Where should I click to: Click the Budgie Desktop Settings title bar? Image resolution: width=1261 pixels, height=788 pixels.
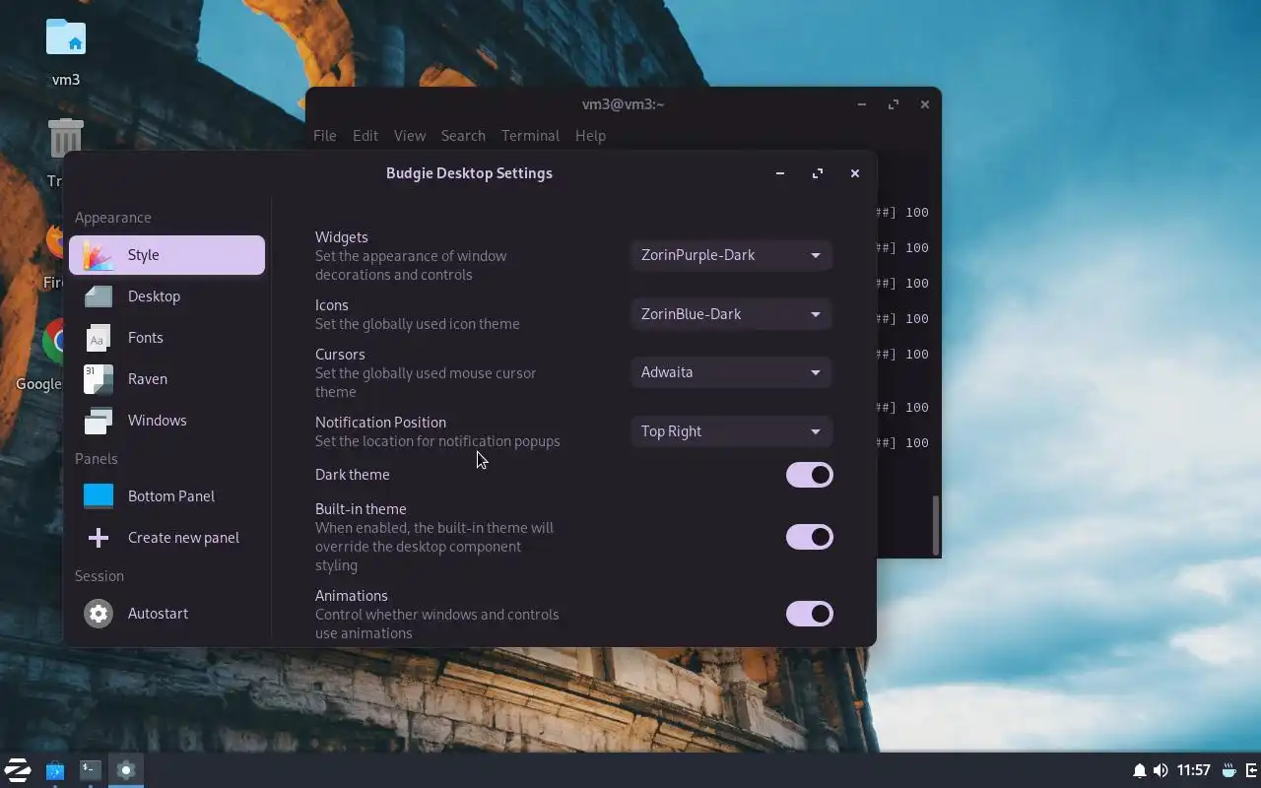[469, 173]
